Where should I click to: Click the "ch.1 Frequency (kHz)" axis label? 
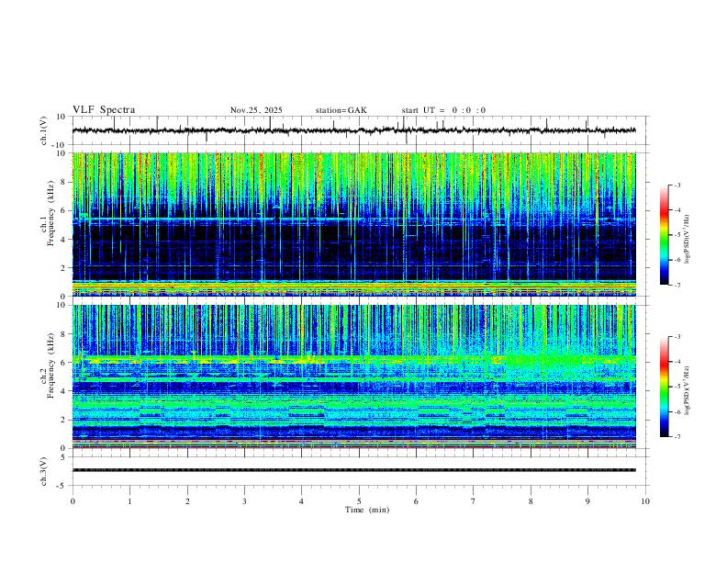(48, 214)
